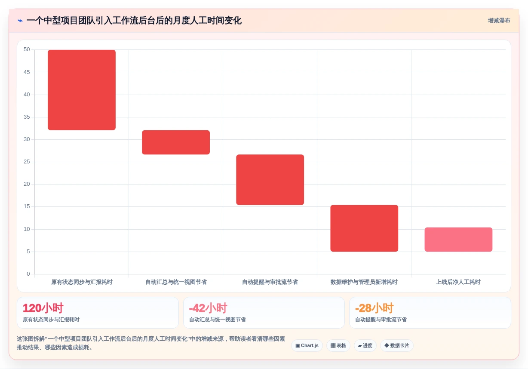Click the 自动汇总与统一视图节省 x-axis label
The height and width of the screenshot is (369, 528).
(x=176, y=282)
